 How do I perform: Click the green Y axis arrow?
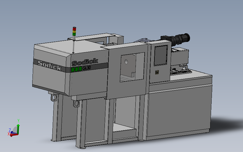pos(18,129)
